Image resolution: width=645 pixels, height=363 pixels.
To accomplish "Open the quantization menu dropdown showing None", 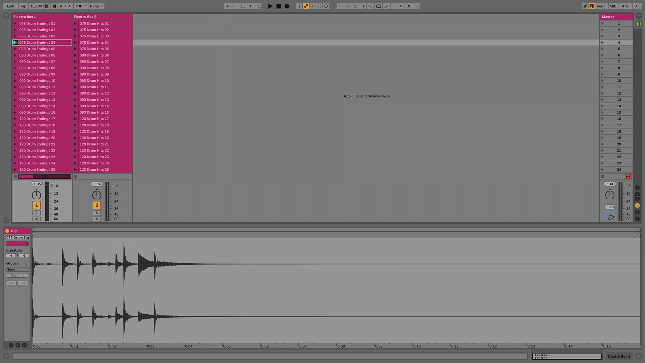I will click(x=96, y=6).
